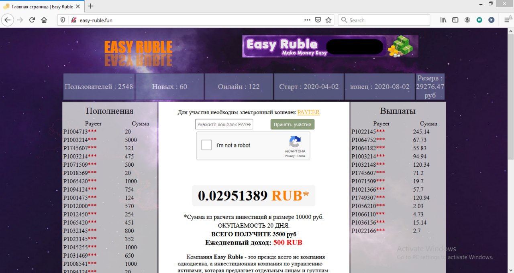Click the blue extension icon
514x273 pixels.
coord(491,20)
